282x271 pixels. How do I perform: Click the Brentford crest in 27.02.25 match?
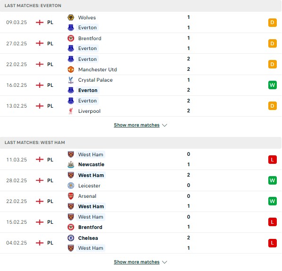click(71, 38)
